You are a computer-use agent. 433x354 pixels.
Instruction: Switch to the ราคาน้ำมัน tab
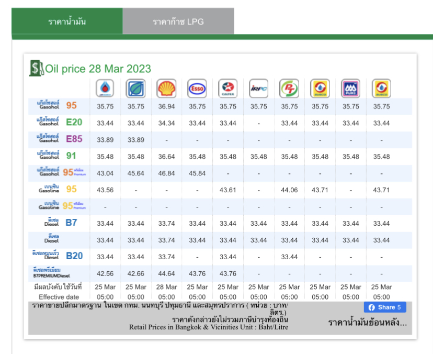click(x=67, y=21)
